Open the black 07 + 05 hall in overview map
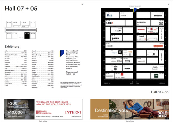The width and height of the screenshot is (173, 123). tap(27, 35)
